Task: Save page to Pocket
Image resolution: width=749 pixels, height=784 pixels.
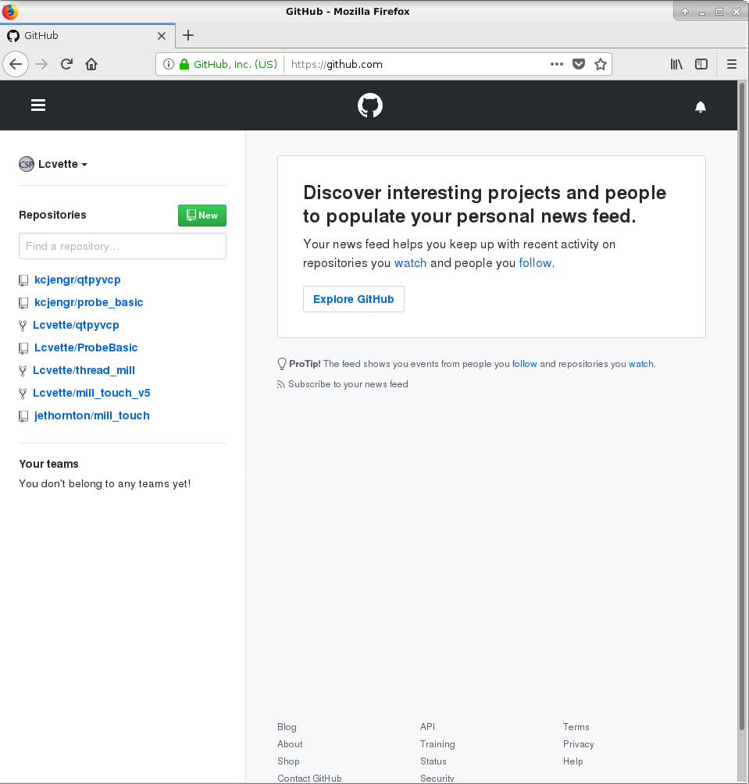Action: 579,64
